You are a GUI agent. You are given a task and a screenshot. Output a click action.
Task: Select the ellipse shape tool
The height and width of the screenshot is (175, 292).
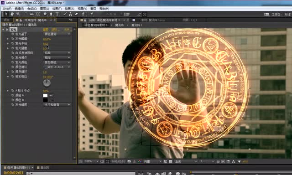[x=45, y=14]
